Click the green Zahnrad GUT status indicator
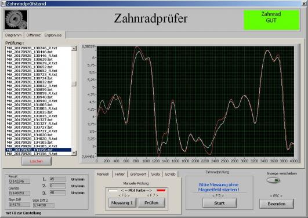 tap(271, 20)
